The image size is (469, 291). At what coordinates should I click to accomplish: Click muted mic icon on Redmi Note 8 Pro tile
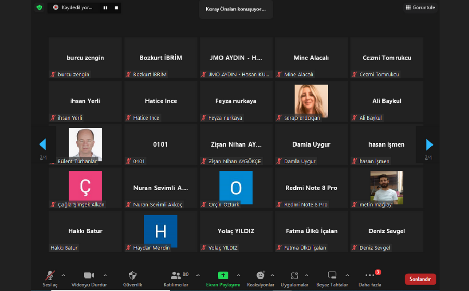pyautogui.click(x=279, y=205)
